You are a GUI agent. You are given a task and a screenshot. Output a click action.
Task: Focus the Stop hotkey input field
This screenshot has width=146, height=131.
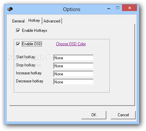tap(73, 66)
